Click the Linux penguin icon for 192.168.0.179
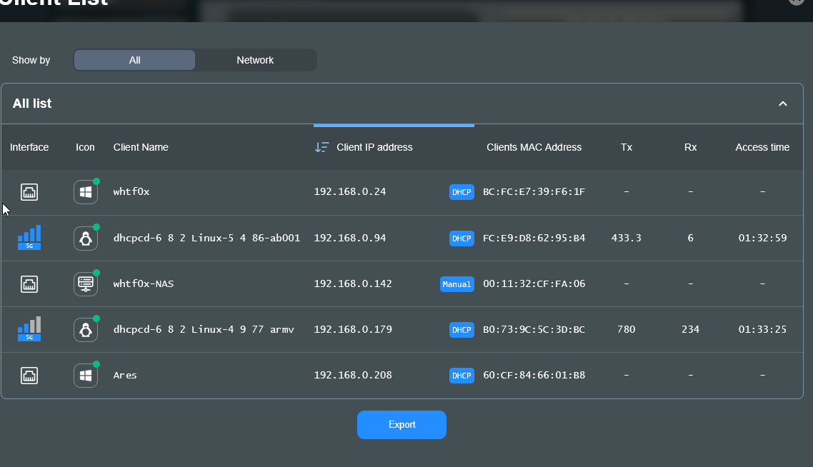This screenshot has height=467, width=813. [86, 329]
